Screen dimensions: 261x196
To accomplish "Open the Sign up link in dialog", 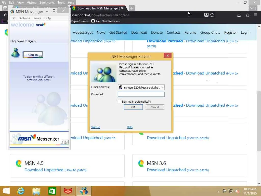I will [x=96, y=127].
